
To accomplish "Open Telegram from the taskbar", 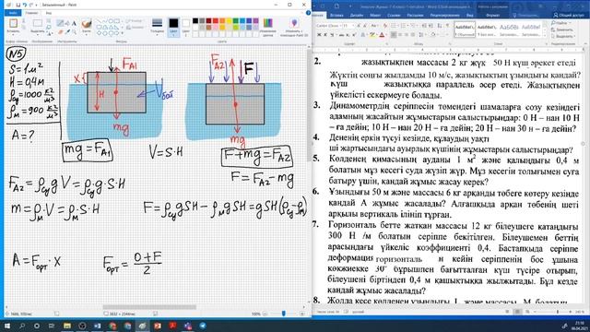I will click(x=203, y=326).
